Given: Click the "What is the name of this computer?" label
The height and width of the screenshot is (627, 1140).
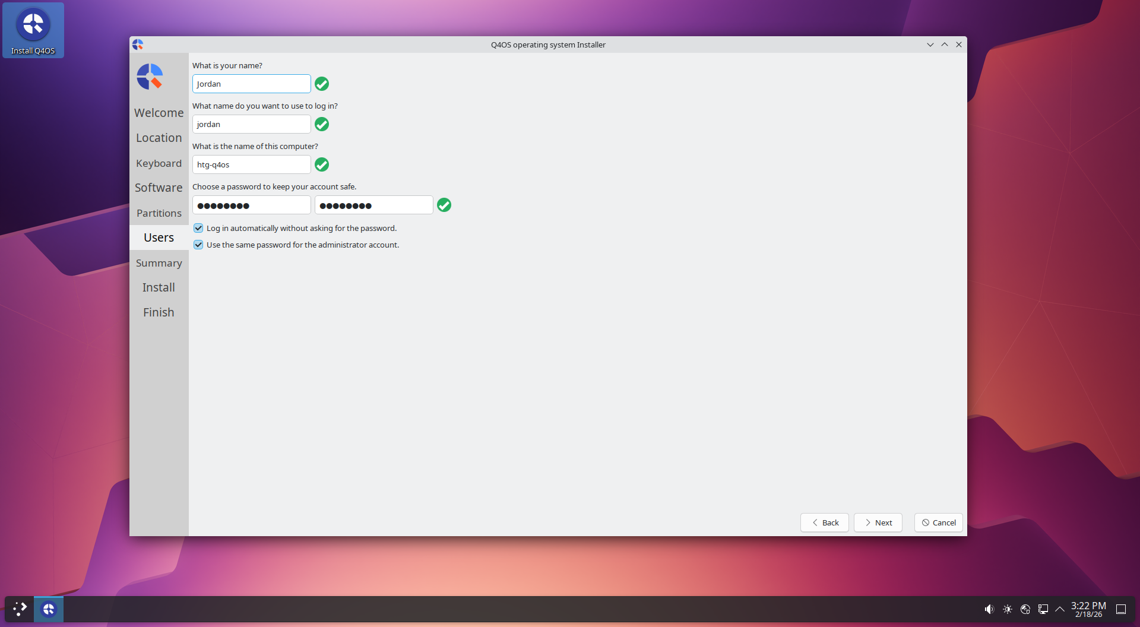Looking at the screenshot, I should pos(255,146).
